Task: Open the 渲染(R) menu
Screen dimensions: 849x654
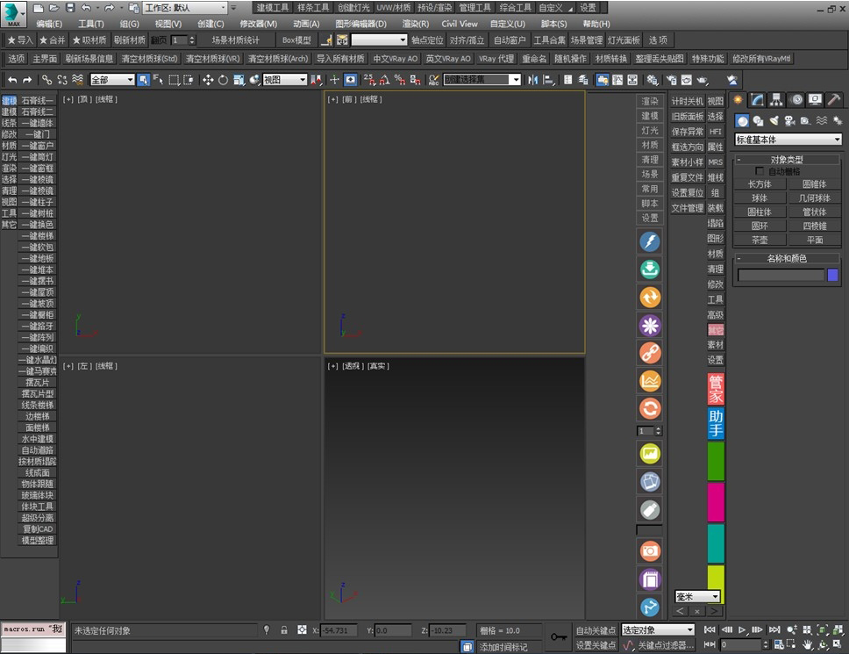Action: click(x=416, y=24)
